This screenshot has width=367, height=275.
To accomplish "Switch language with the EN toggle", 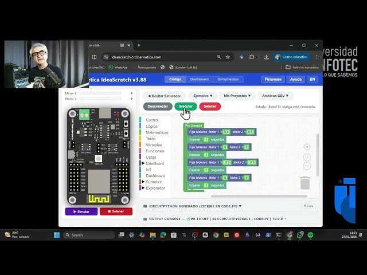I will pos(312,79).
